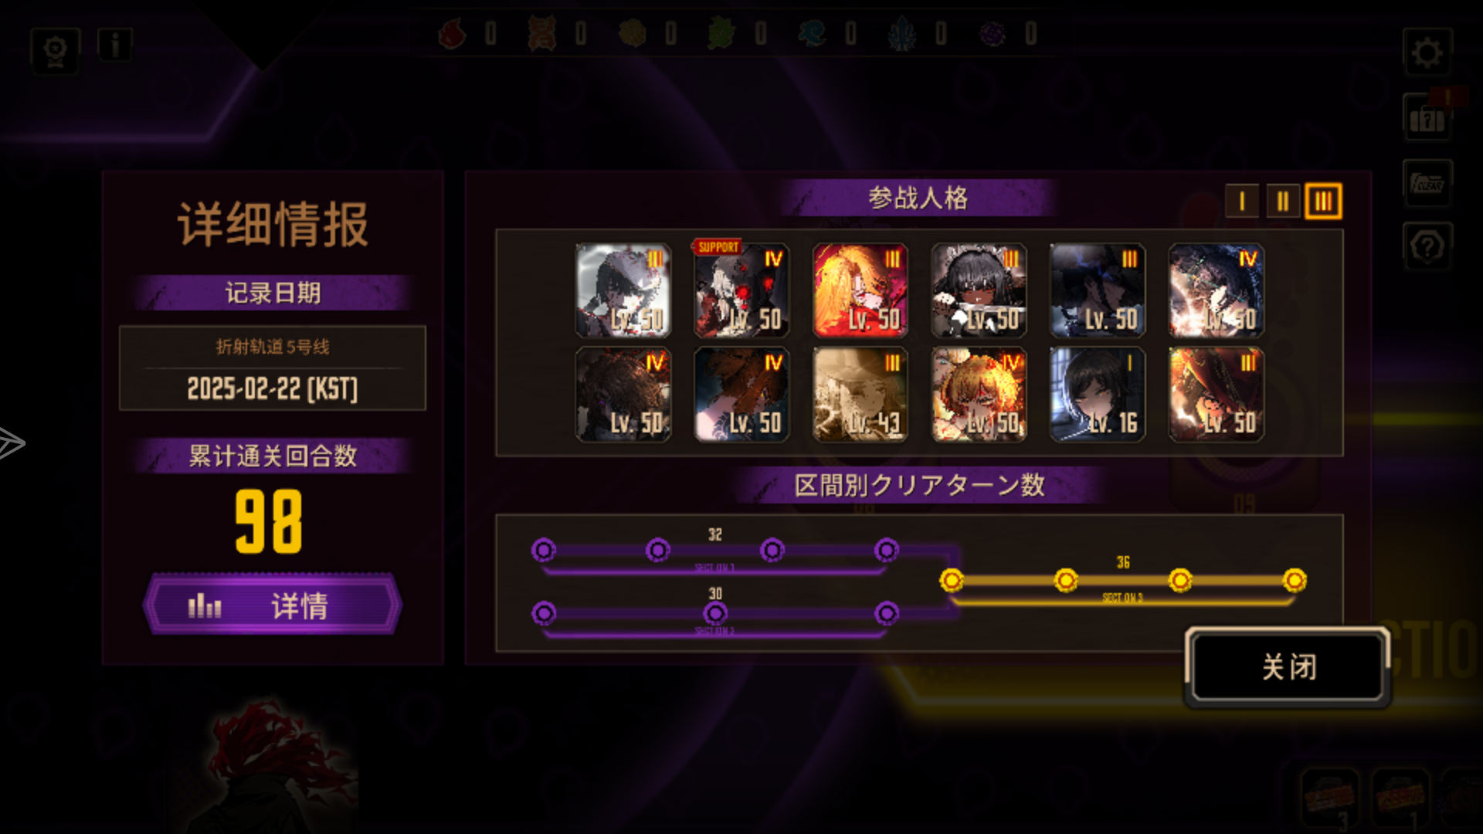This screenshot has width=1483, height=834.
Task: Click the info icon at top left
Action: pyautogui.click(x=115, y=46)
